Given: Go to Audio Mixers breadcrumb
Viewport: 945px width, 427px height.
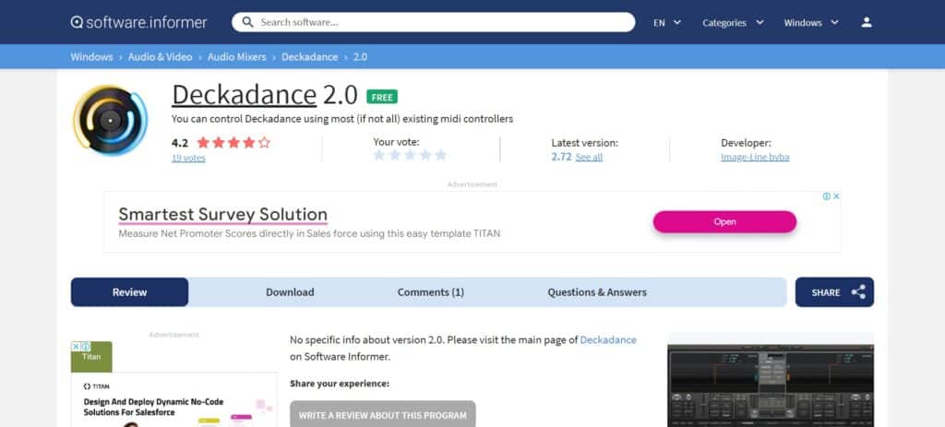Looking at the screenshot, I should (237, 56).
